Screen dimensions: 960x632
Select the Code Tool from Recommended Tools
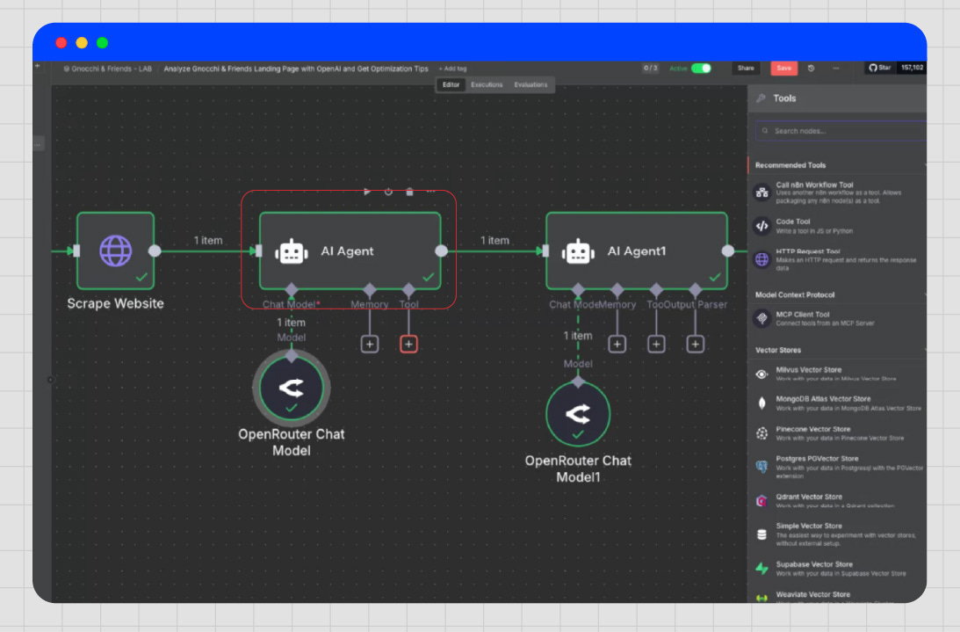point(834,224)
